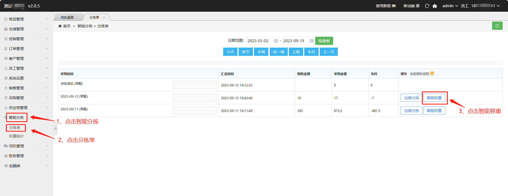Viewport: 508px width, 196px height.
Task: Expand the 财务管理 sidebar section
Action: [26, 156]
